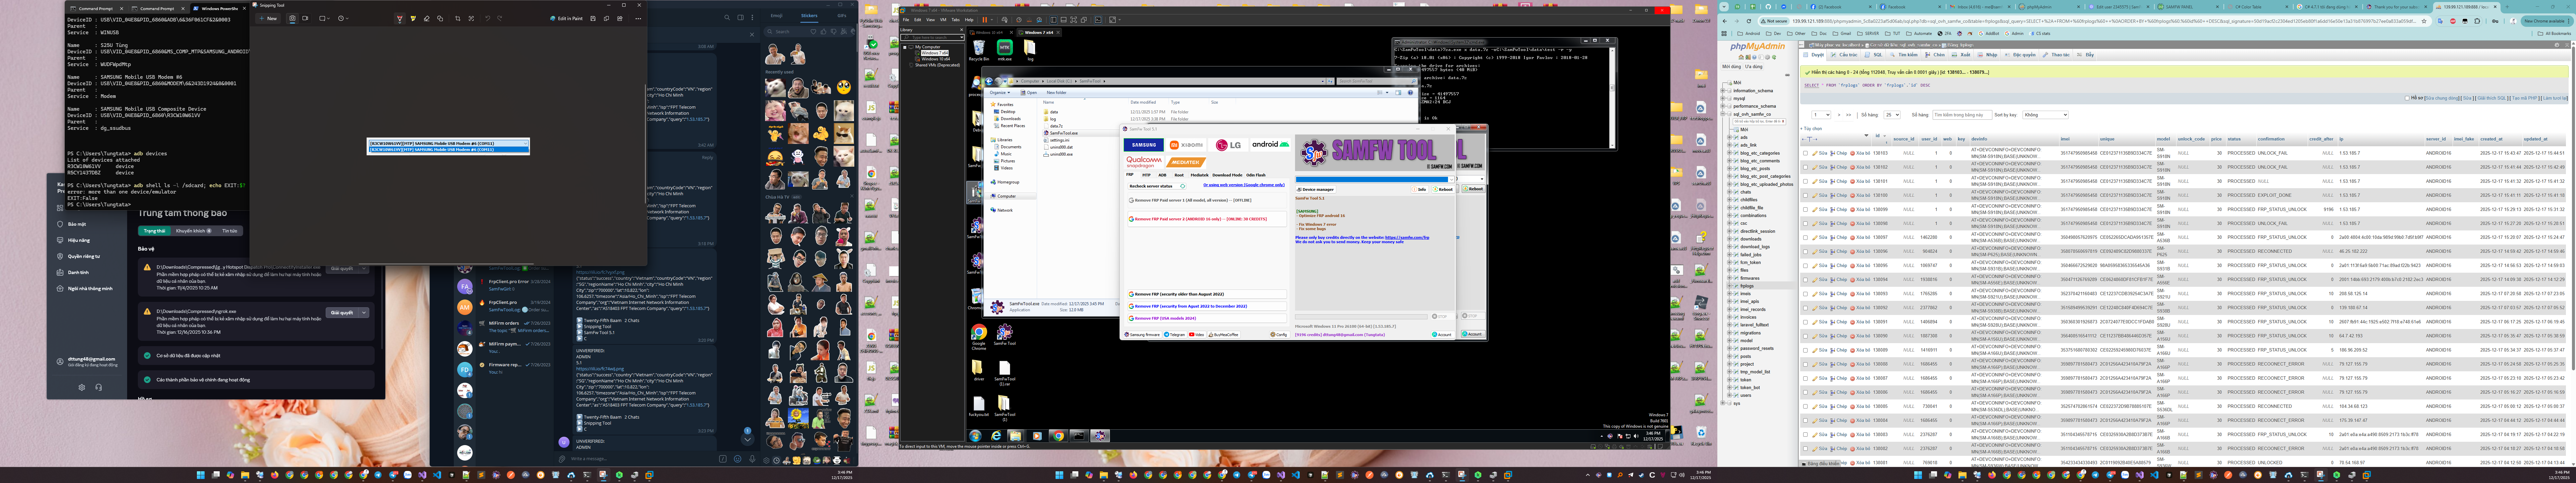Switch Snipping Tool to video record mode

pyautogui.click(x=305, y=18)
